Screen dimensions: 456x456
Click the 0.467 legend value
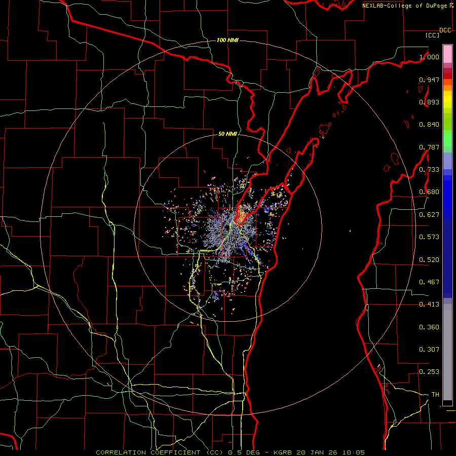coord(429,282)
